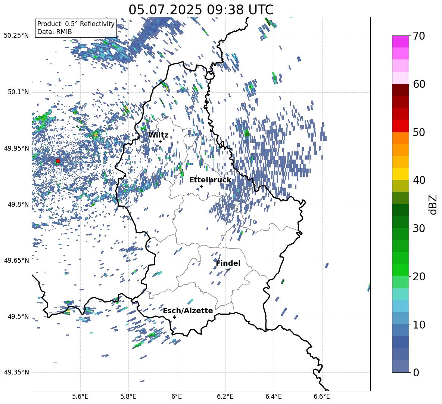Click the 6.2°E longitude label

(x=225, y=397)
